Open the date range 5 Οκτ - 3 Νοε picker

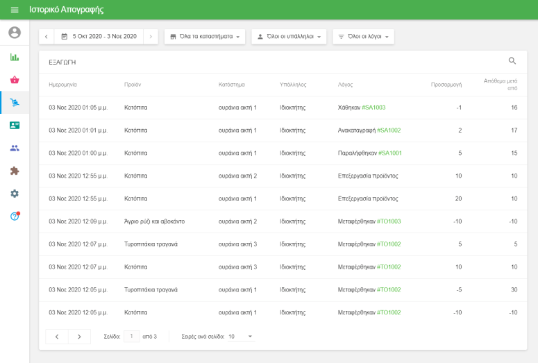pos(99,36)
